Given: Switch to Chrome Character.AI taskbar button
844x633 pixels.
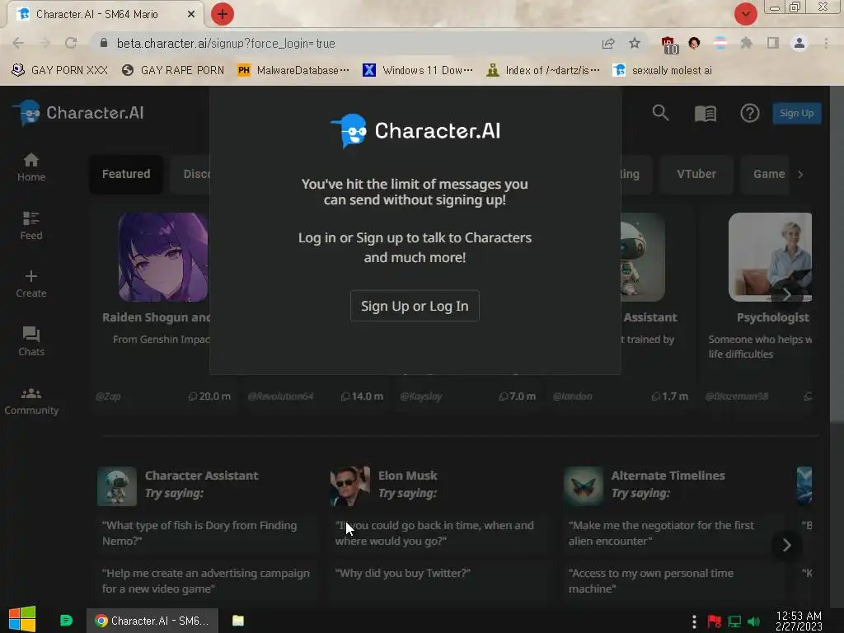Looking at the screenshot, I should tap(152, 621).
